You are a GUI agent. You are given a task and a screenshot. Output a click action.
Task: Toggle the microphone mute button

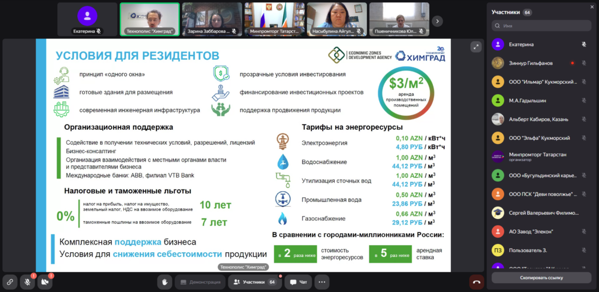coord(27,282)
